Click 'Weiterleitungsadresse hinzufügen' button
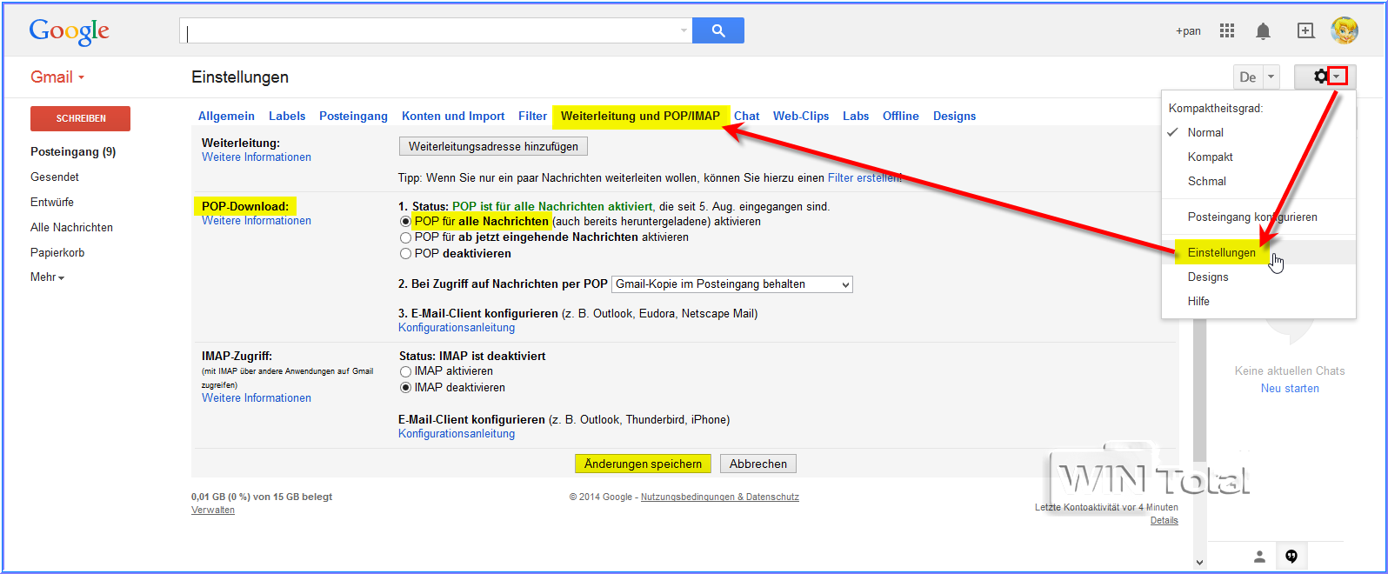 (x=493, y=146)
